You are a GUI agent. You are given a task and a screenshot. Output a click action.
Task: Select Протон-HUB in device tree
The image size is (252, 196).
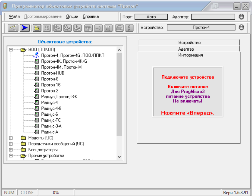(52, 73)
